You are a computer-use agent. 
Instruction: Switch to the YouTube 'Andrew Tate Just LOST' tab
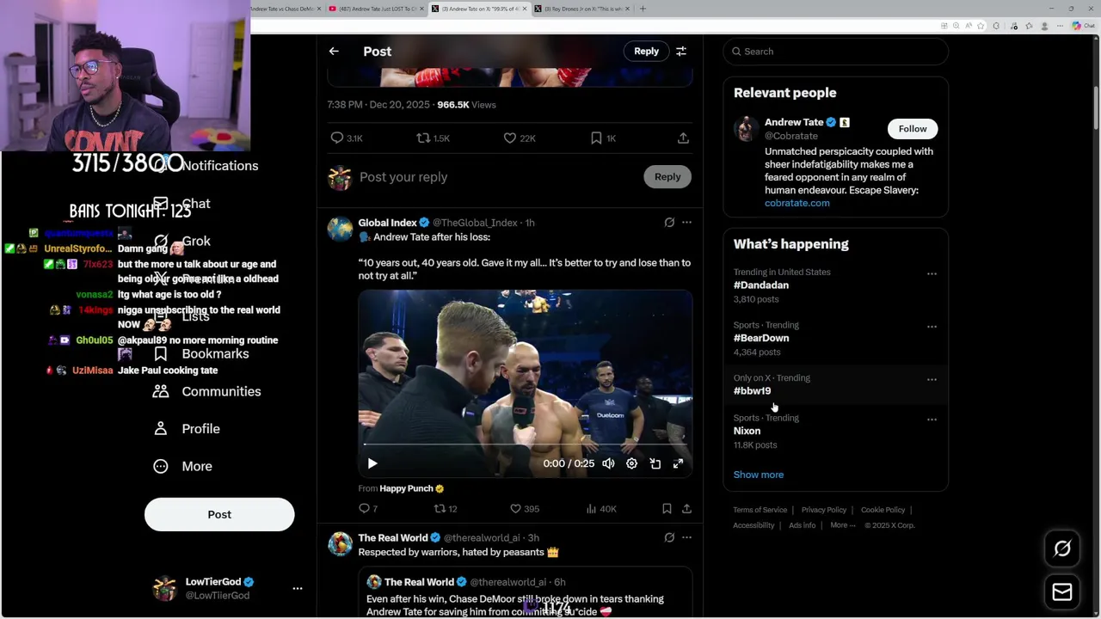tap(376, 9)
